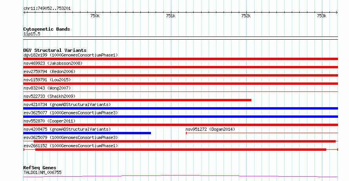
Task: Select the 11p15.5 band label
Action: pyautogui.click(x=32, y=34)
